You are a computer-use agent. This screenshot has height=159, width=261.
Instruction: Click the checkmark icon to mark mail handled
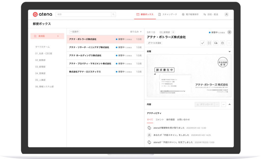(x=203, y=43)
